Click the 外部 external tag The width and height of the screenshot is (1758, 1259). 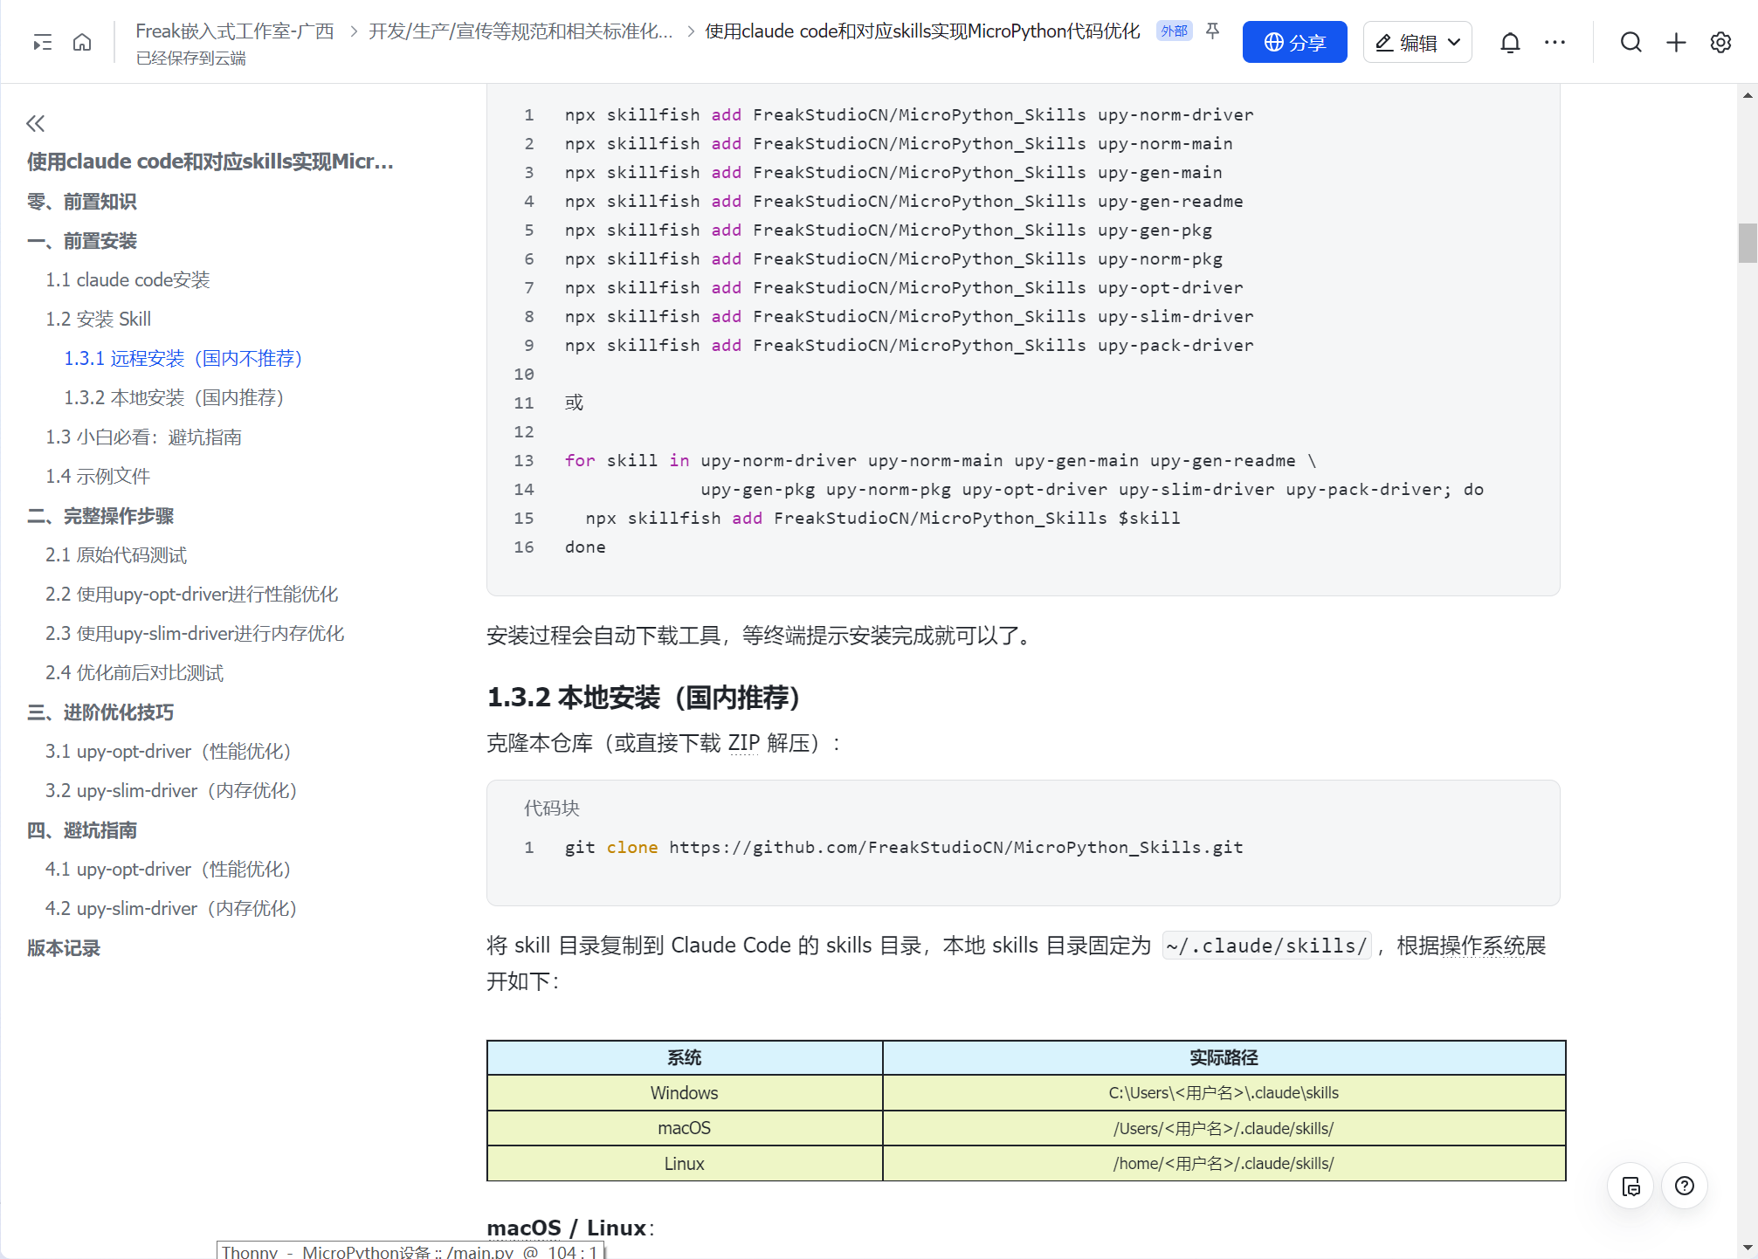click(1174, 31)
